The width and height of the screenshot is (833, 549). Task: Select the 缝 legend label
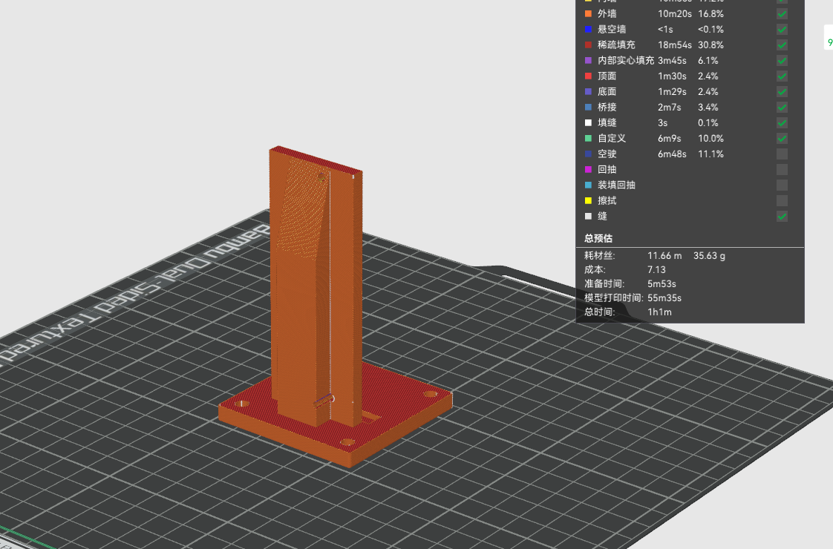point(602,216)
